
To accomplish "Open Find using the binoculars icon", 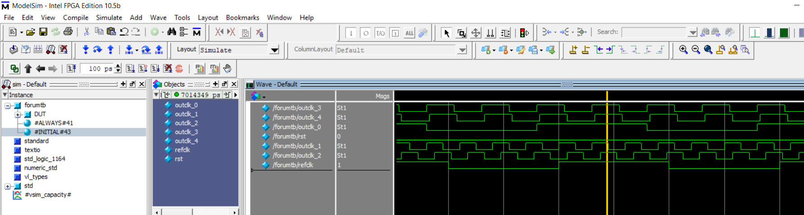I will coord(171,32).
